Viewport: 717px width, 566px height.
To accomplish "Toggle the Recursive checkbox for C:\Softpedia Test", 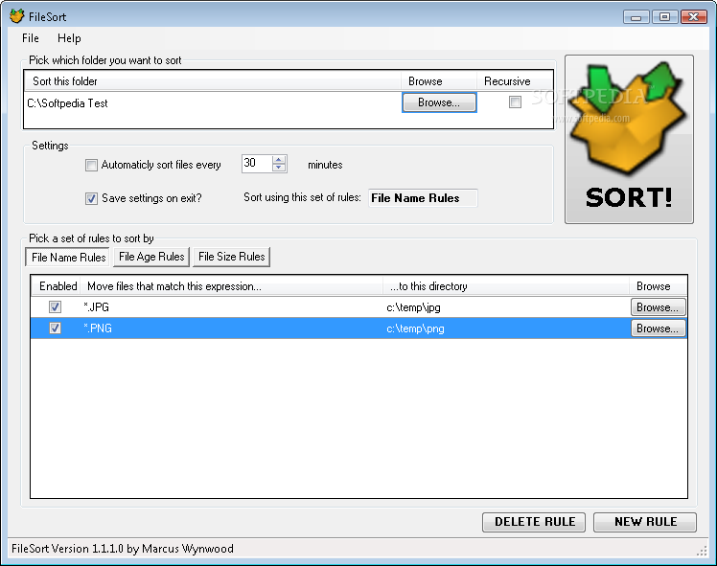I will (x=515, y=102).
